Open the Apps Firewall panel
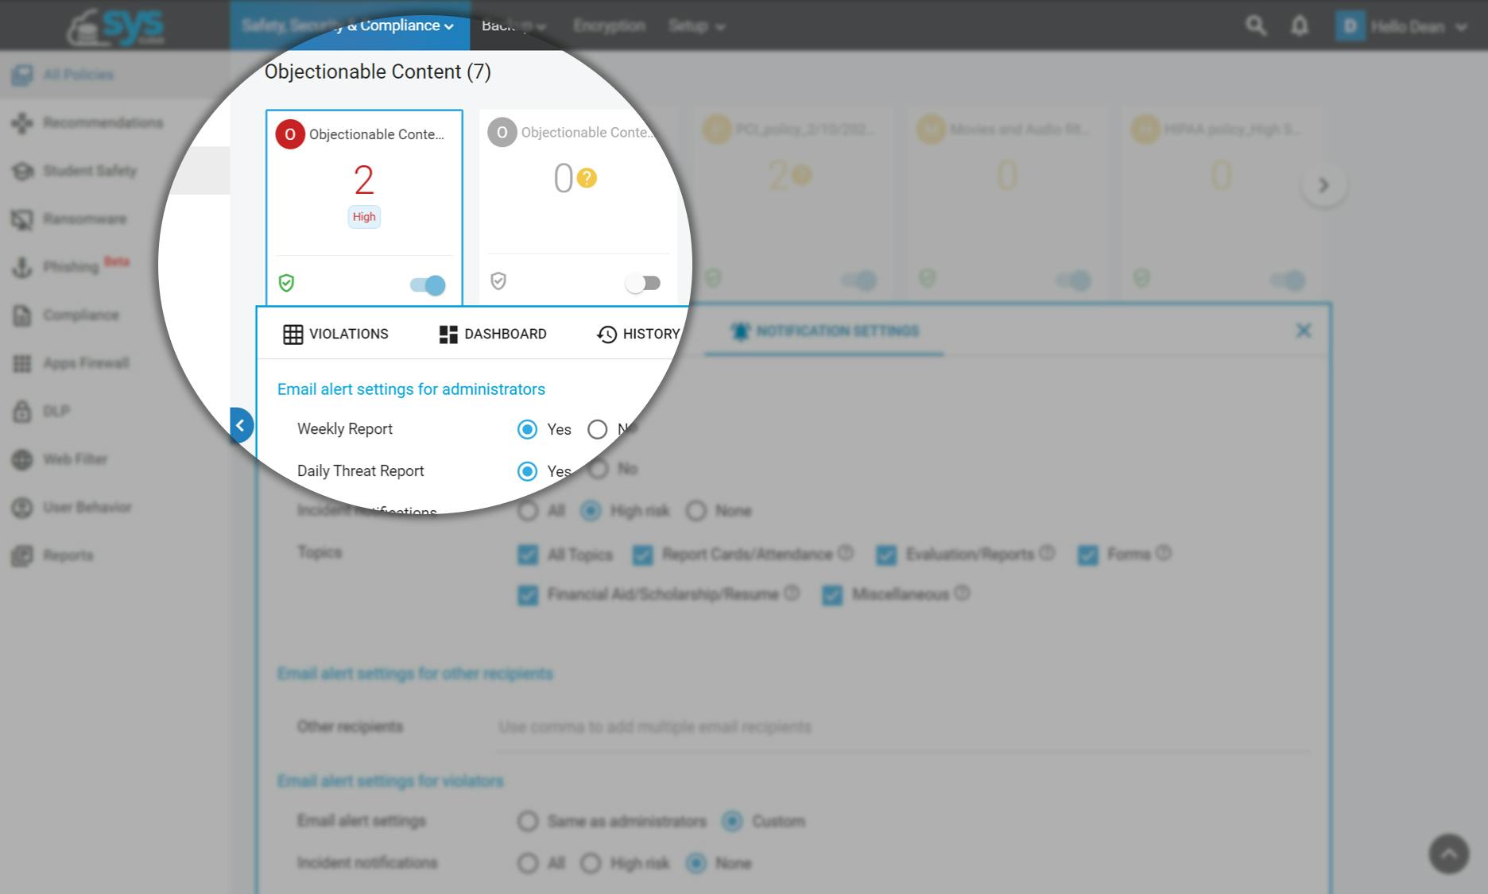 (x=85, y=363)
